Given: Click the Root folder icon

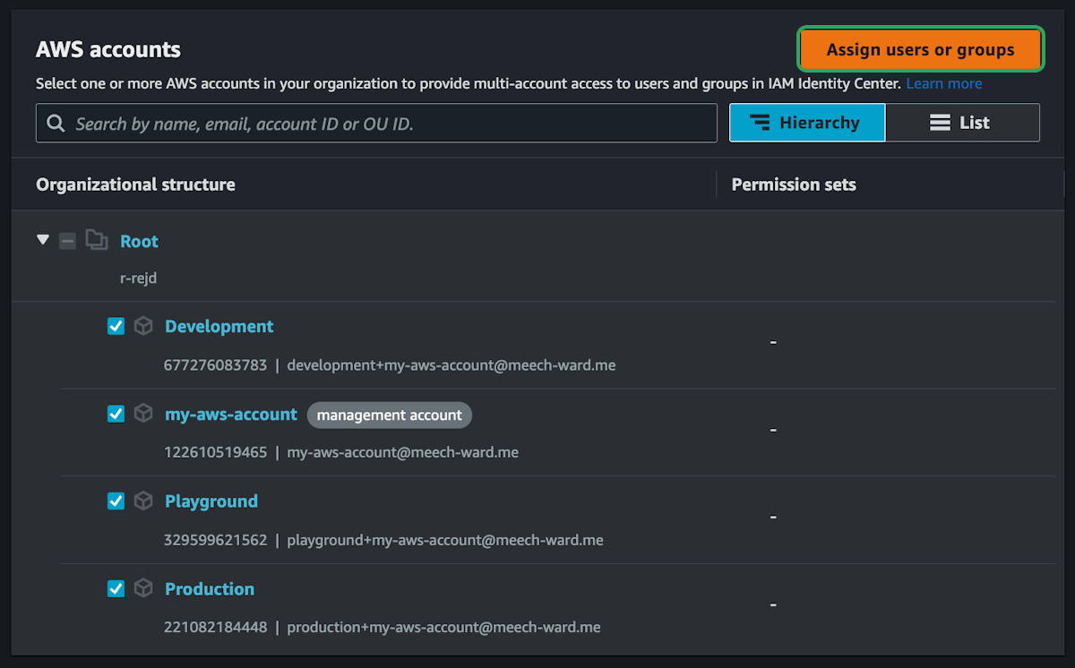Looking at the screenshot, I should point(96,240).
